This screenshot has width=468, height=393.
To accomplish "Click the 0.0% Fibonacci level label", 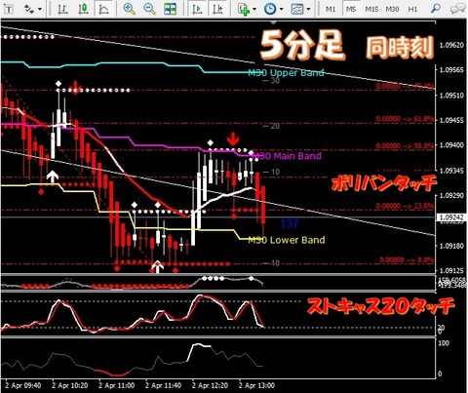I will [x=407, y=260].
